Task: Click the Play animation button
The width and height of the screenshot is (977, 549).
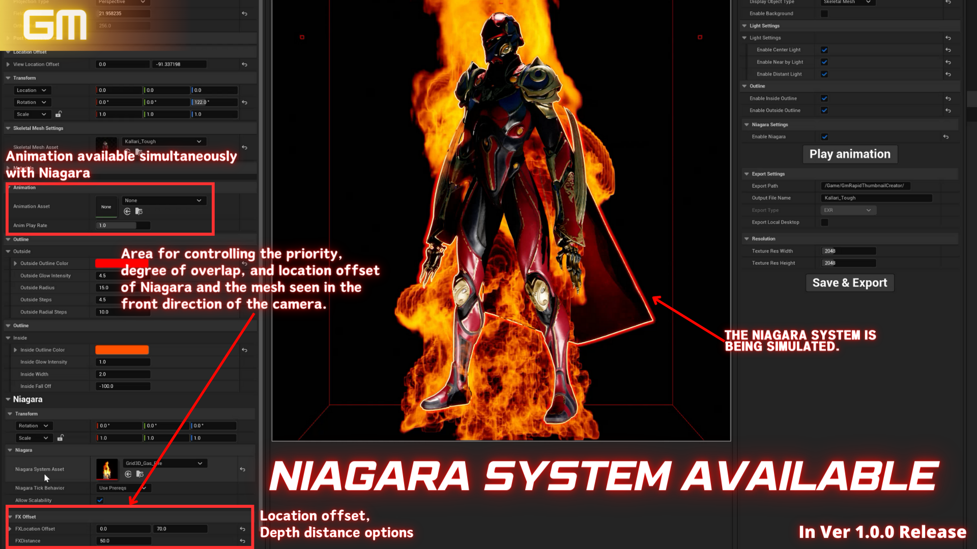Action: click(850, 154)
